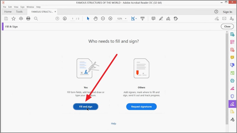Open the Sign document pen icon
237x133 pixels.
[168, 18]
